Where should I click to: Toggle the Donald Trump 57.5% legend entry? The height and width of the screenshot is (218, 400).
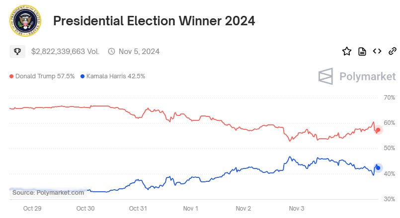[42, 76]
